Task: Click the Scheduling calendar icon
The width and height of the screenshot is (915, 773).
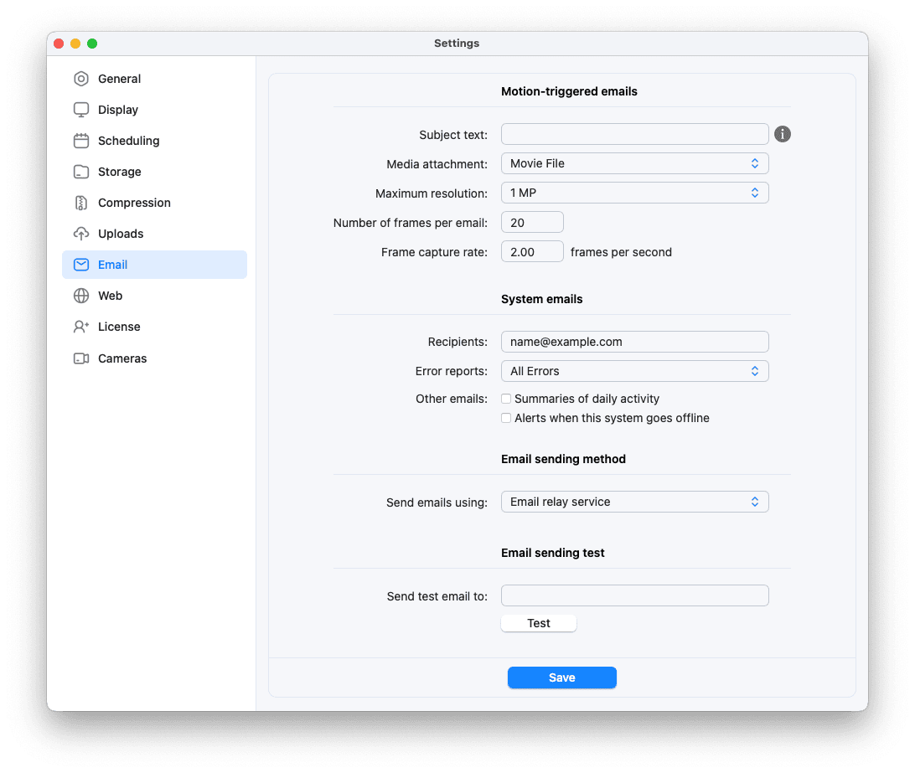Action: click(x=80, y=140)
